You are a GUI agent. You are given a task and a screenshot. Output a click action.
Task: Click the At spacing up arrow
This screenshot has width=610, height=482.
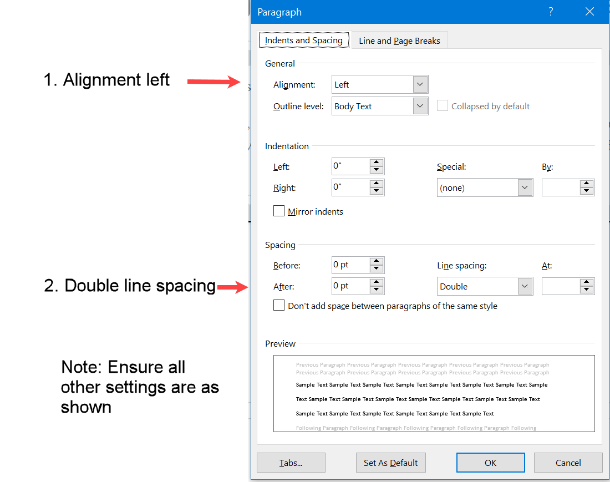coord(586,283)
